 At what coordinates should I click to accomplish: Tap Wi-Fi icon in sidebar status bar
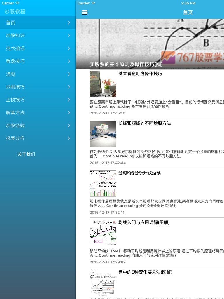(x=17, y=3)
